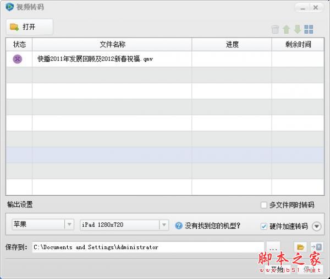Click the 视频转码 app logo icon
330x279 pixels.
9,7
